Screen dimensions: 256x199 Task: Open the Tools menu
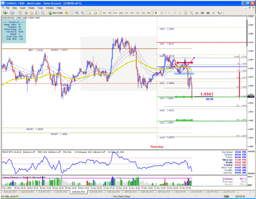[x=40, y=8]
